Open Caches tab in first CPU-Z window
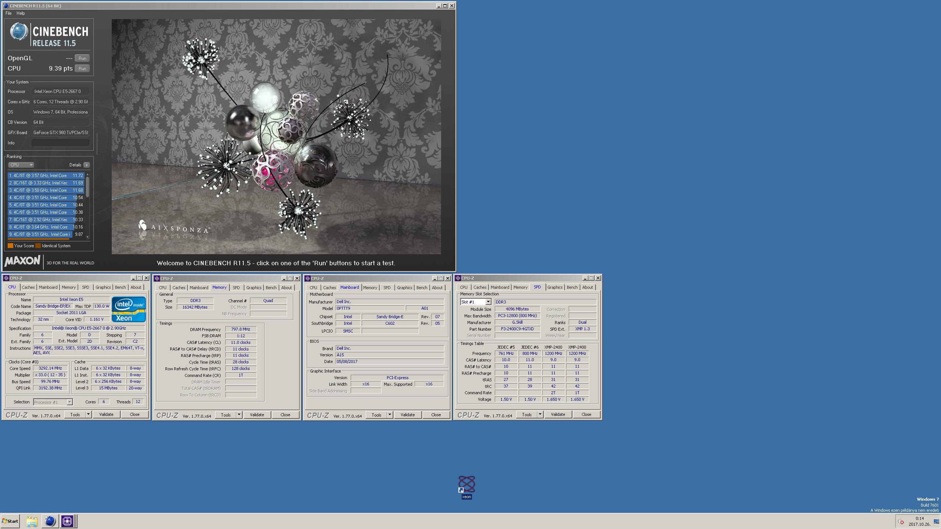Screen dimensions: 941x529 (x=28, y=287)
